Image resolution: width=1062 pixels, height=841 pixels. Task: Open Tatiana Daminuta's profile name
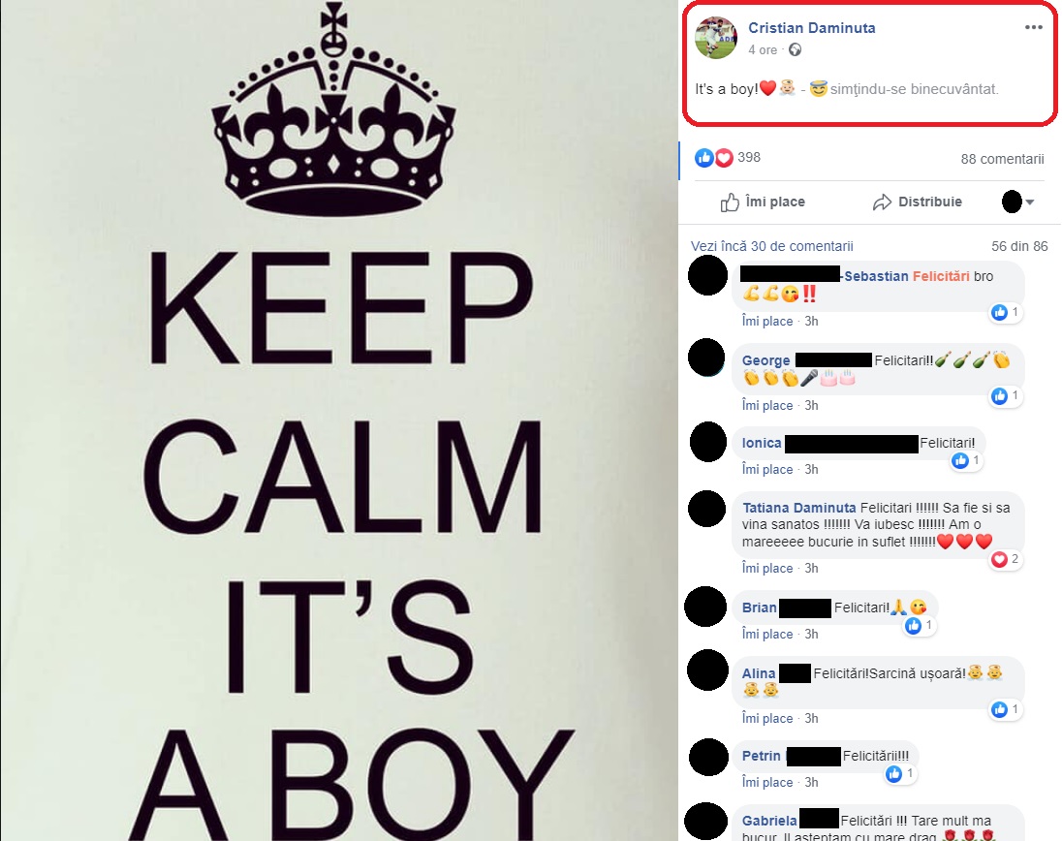tap(799, 508)
